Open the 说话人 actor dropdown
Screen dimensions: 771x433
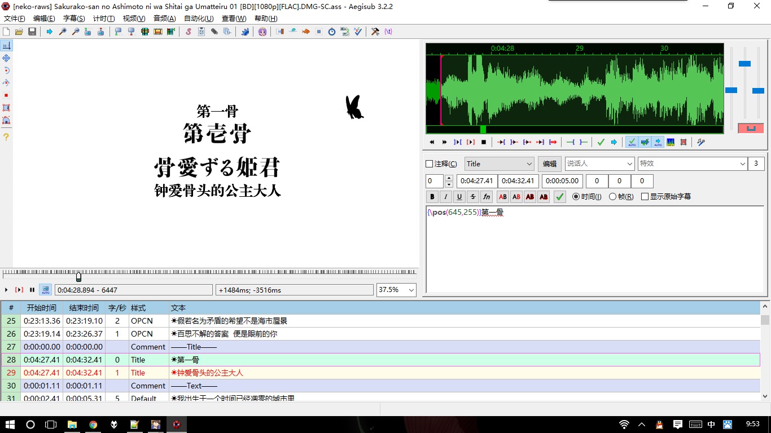(x=600, y=164)
